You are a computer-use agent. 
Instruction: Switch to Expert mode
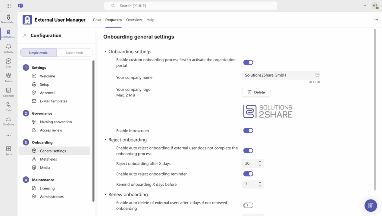coord(75,53)
